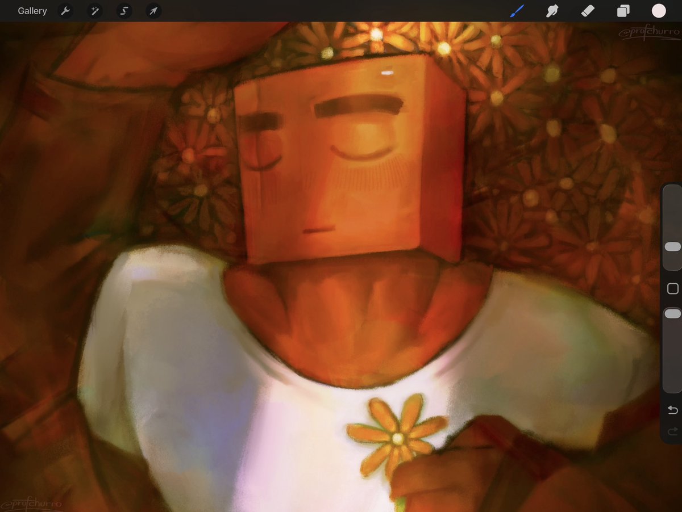The height and width of the screenshot is (512, 682).
Task: Click the brush size slider handle
Action: tap(672, 247)
